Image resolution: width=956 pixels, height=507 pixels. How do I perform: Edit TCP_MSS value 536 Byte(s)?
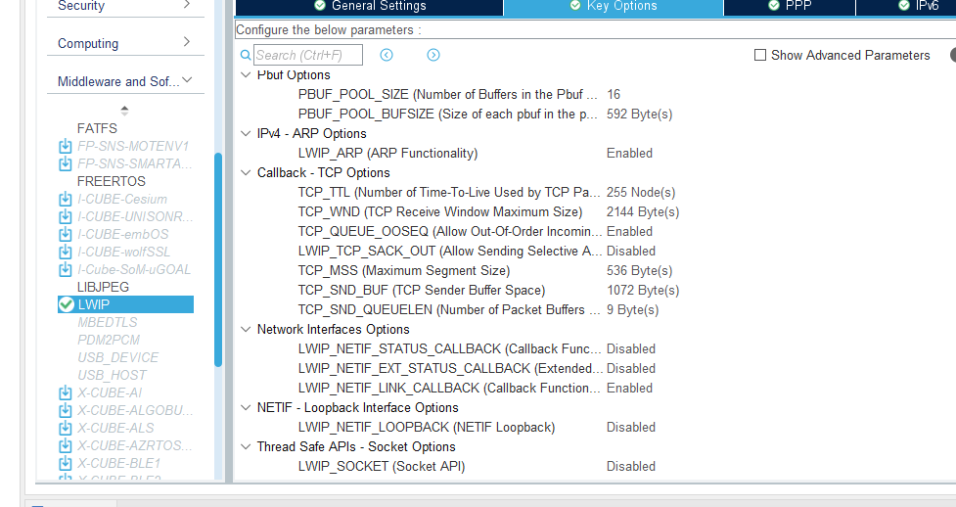(640, 270)
